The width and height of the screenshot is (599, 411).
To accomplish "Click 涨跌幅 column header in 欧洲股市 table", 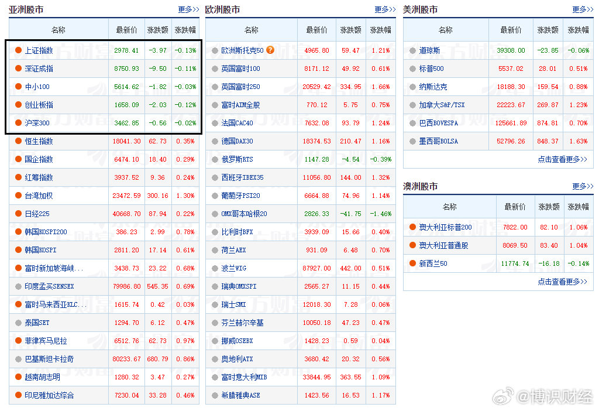I will coord(380,30).
